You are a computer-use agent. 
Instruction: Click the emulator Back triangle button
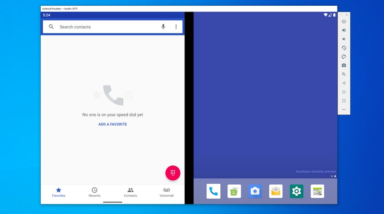pyautogui.click(x=344, y=83)
